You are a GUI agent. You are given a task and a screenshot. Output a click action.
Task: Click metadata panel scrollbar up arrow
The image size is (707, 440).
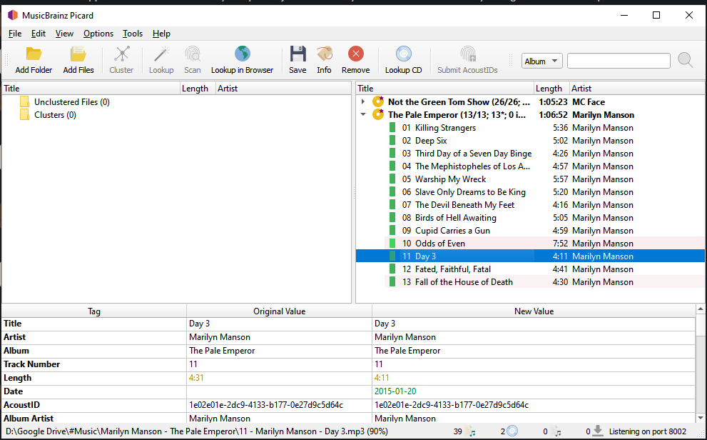(x=701, y=309)
